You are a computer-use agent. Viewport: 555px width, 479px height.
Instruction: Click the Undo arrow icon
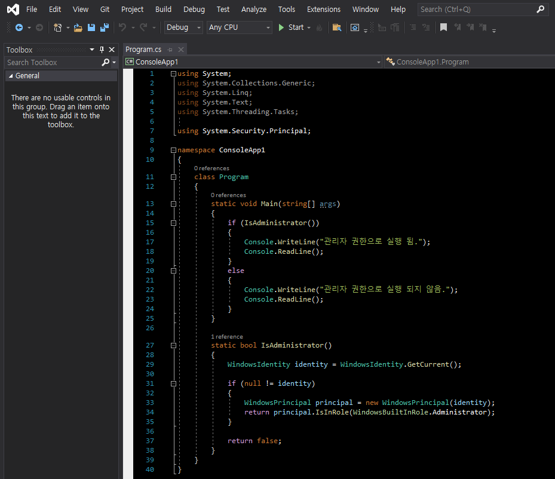point(122,27)
